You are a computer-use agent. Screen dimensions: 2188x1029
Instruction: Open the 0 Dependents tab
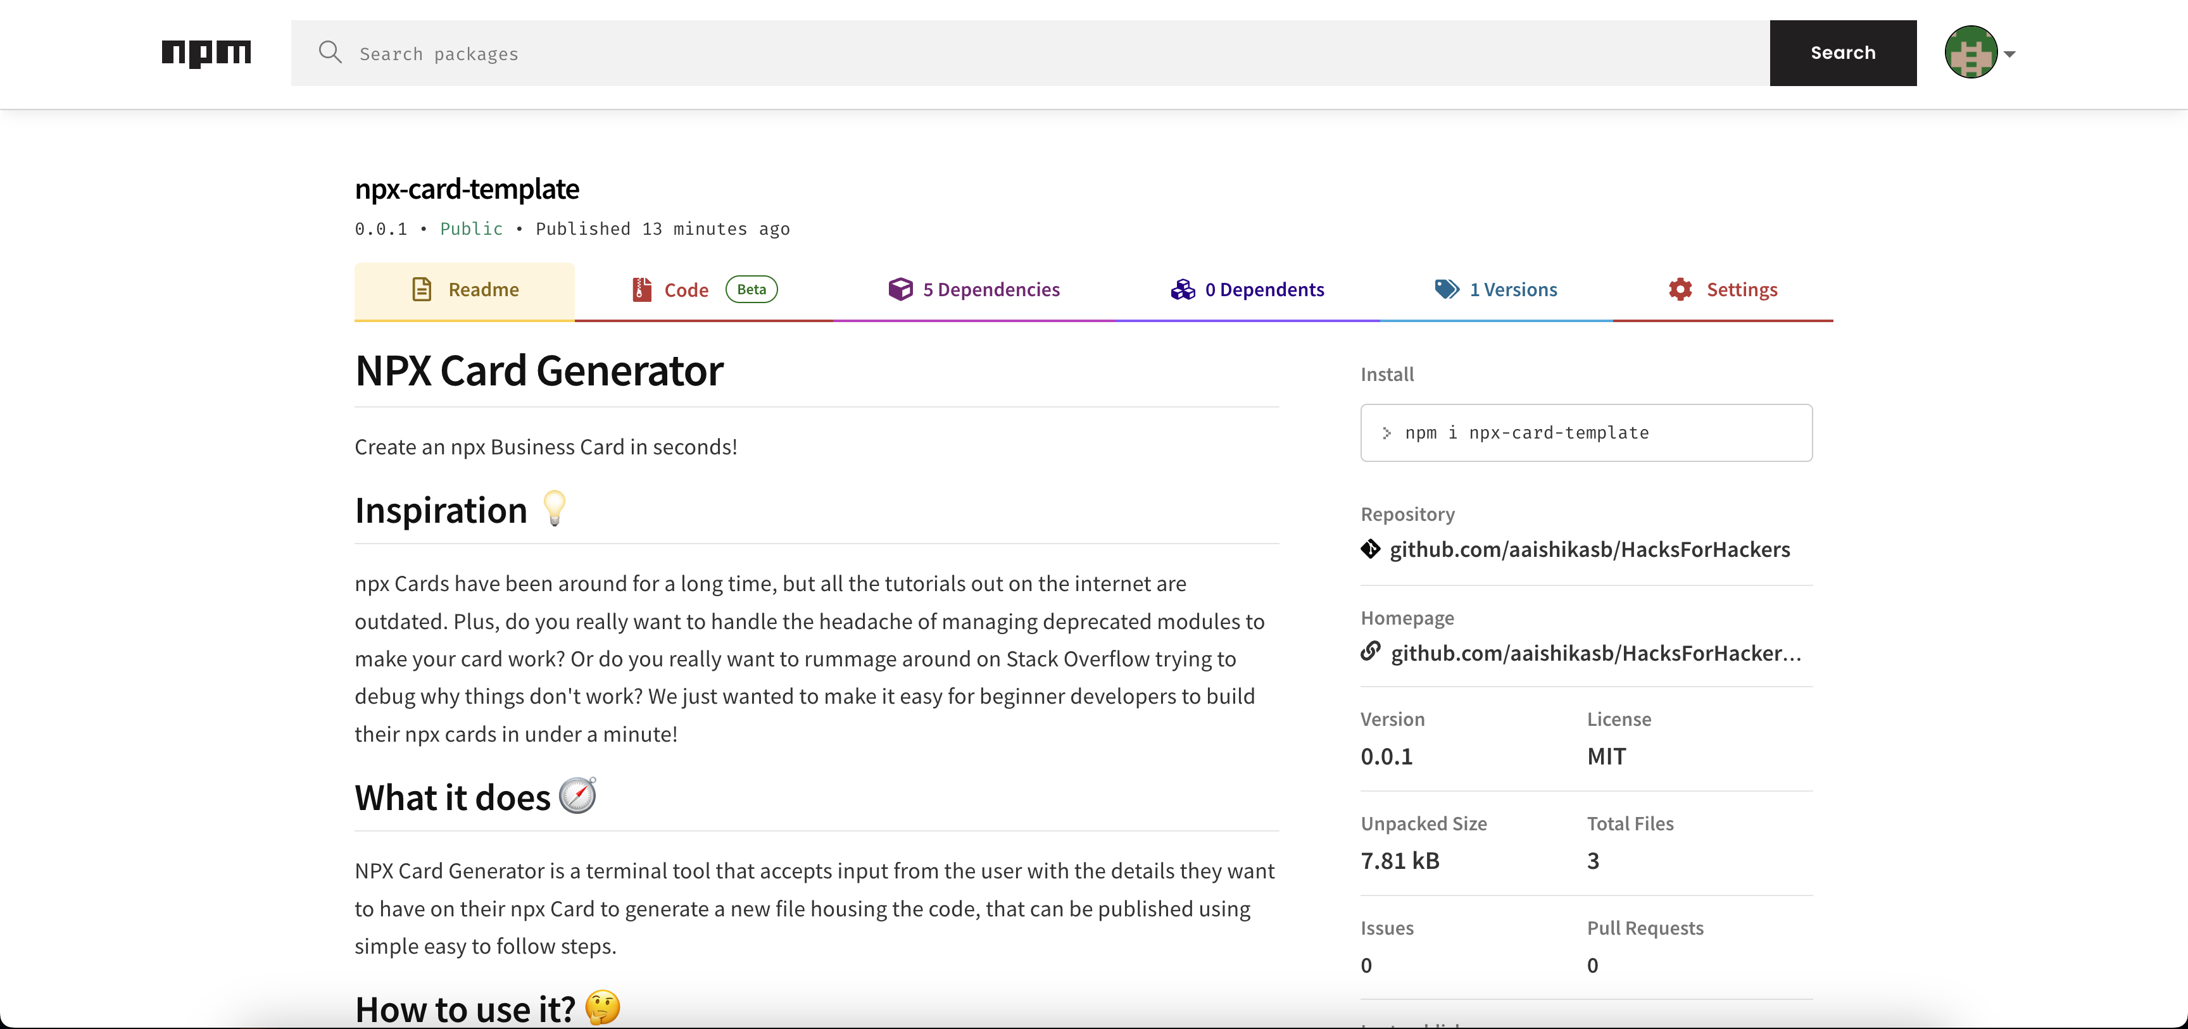(1247, 290)
